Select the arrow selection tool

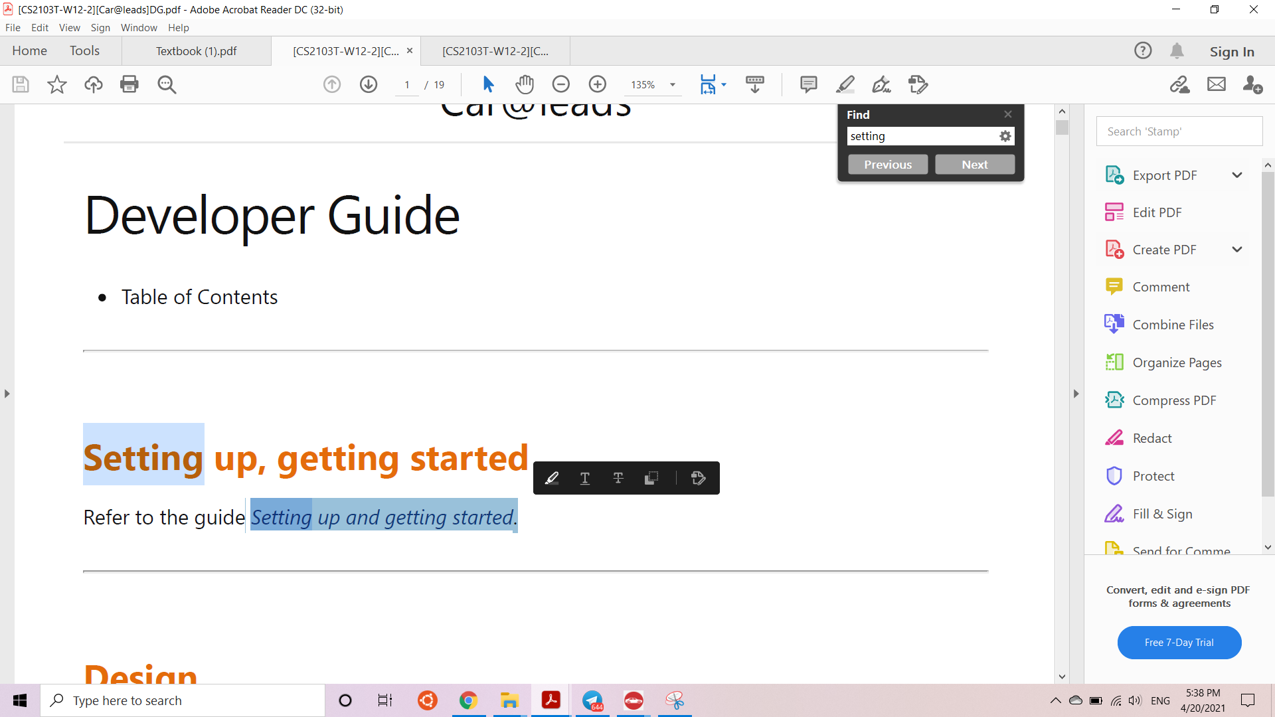tap(488, 84)
